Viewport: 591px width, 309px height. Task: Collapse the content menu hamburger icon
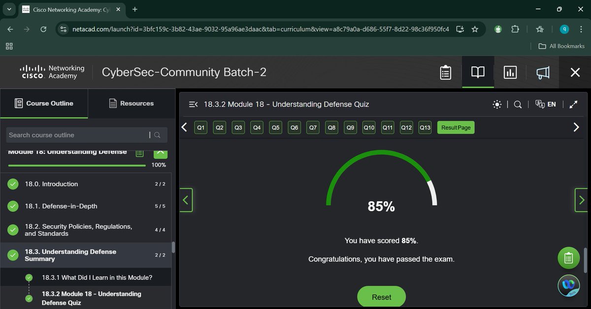pyautogui.click(x=194, y=104)
